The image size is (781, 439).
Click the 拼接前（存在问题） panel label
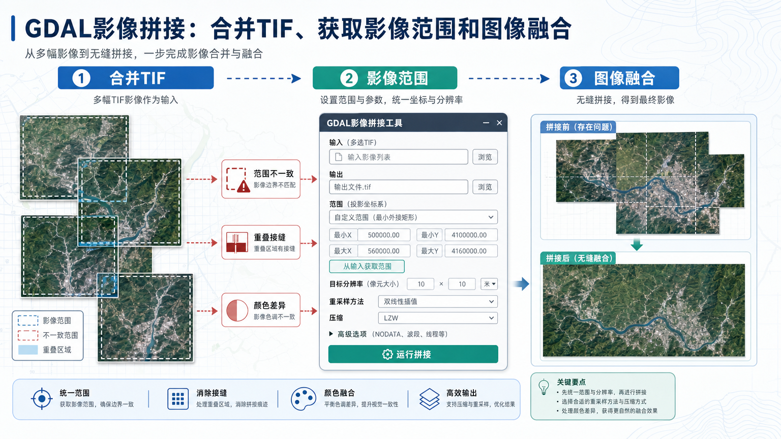(579, 127)
